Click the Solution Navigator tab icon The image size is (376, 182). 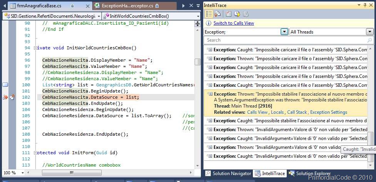tap(208, 174)
